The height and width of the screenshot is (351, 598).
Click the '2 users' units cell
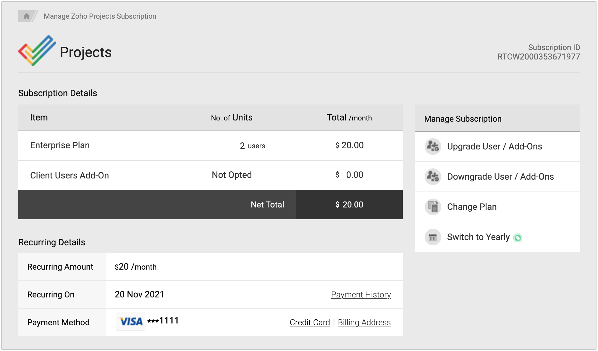click(x=253, y=146)
